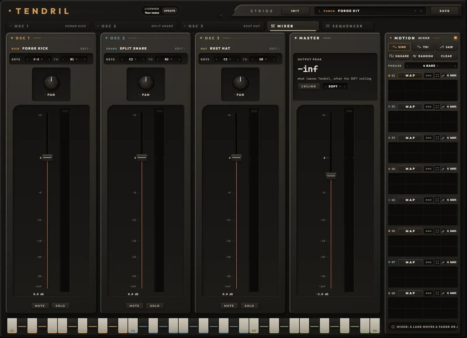Image resolution: width=467 pixels, height=338 pixels.
Task: Select the Saw wave shape
Action: [x=446, y=47]
